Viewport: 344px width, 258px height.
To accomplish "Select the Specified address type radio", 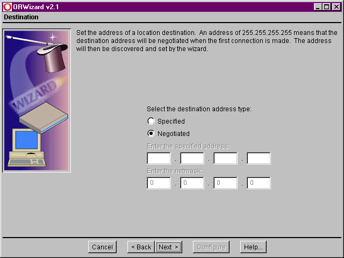I will pyautogui.click(x=151, y=121).
